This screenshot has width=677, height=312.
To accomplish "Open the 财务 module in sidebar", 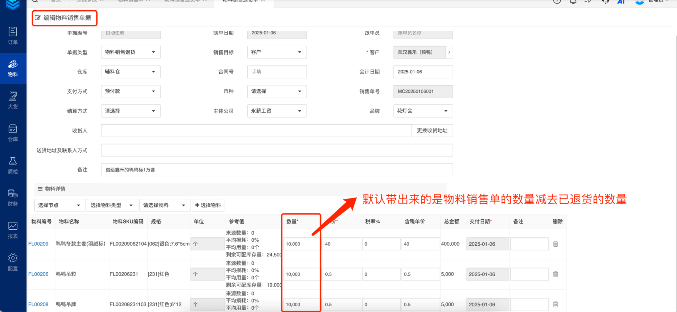I will tap(13, 198).
